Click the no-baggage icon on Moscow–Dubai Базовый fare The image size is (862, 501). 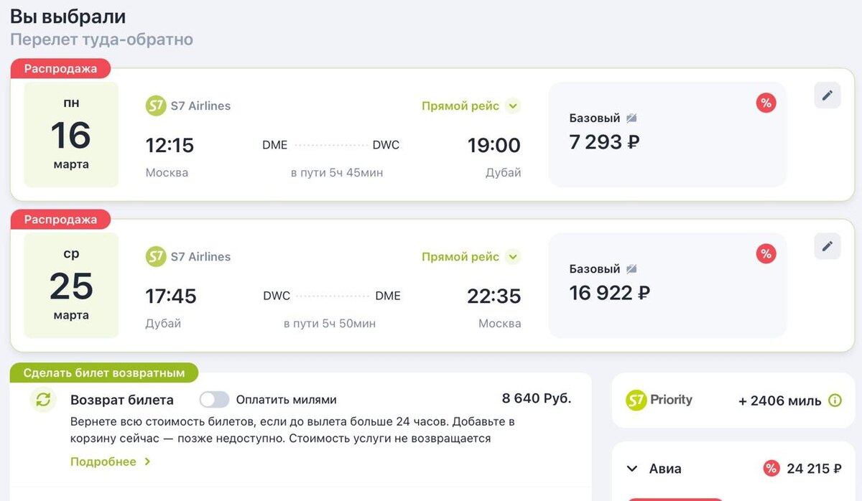pyautogui.click(x=631, y=118)
